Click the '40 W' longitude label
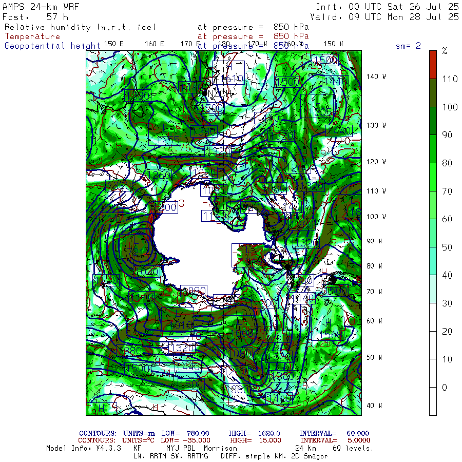462x462 pixels. click(374, 406)
